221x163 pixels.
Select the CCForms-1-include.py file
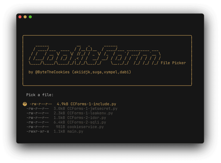pos(93,104)
